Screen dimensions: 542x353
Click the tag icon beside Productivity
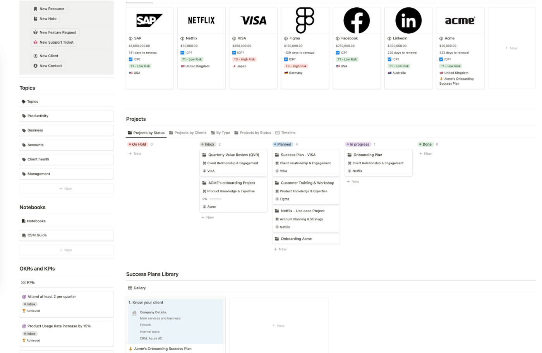point(25,116)
